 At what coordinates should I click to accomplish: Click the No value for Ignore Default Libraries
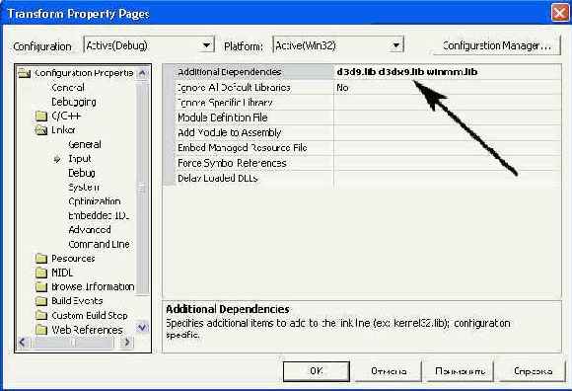(x=342, y=88)
